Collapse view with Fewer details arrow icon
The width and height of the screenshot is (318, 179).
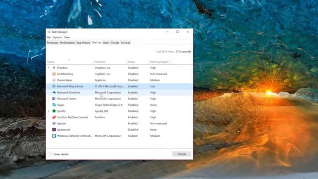pos(50,154)
